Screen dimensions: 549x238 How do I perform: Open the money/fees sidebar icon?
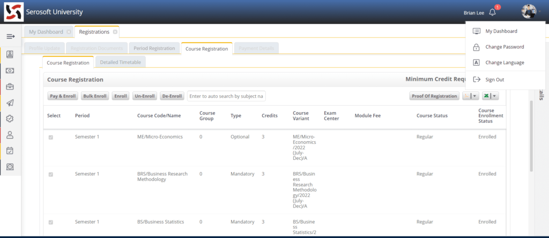(x=10, y=71)
